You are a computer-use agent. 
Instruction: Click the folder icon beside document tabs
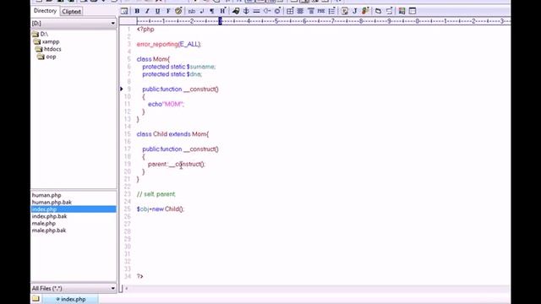(36, 299)
